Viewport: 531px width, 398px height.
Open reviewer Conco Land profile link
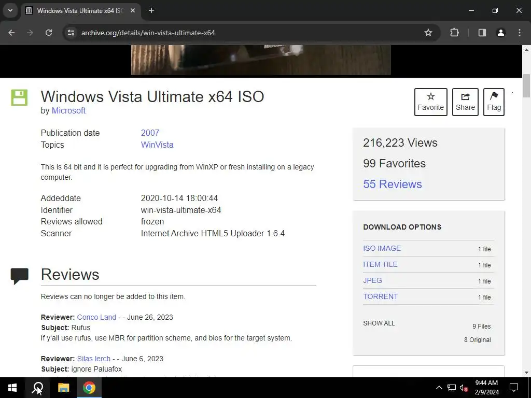(x=96, y=317)
